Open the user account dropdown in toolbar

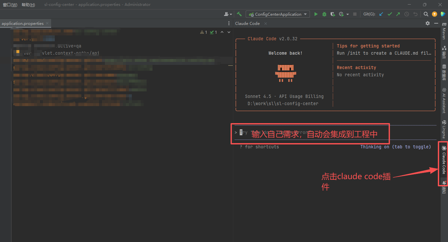(x=228, y=14)
